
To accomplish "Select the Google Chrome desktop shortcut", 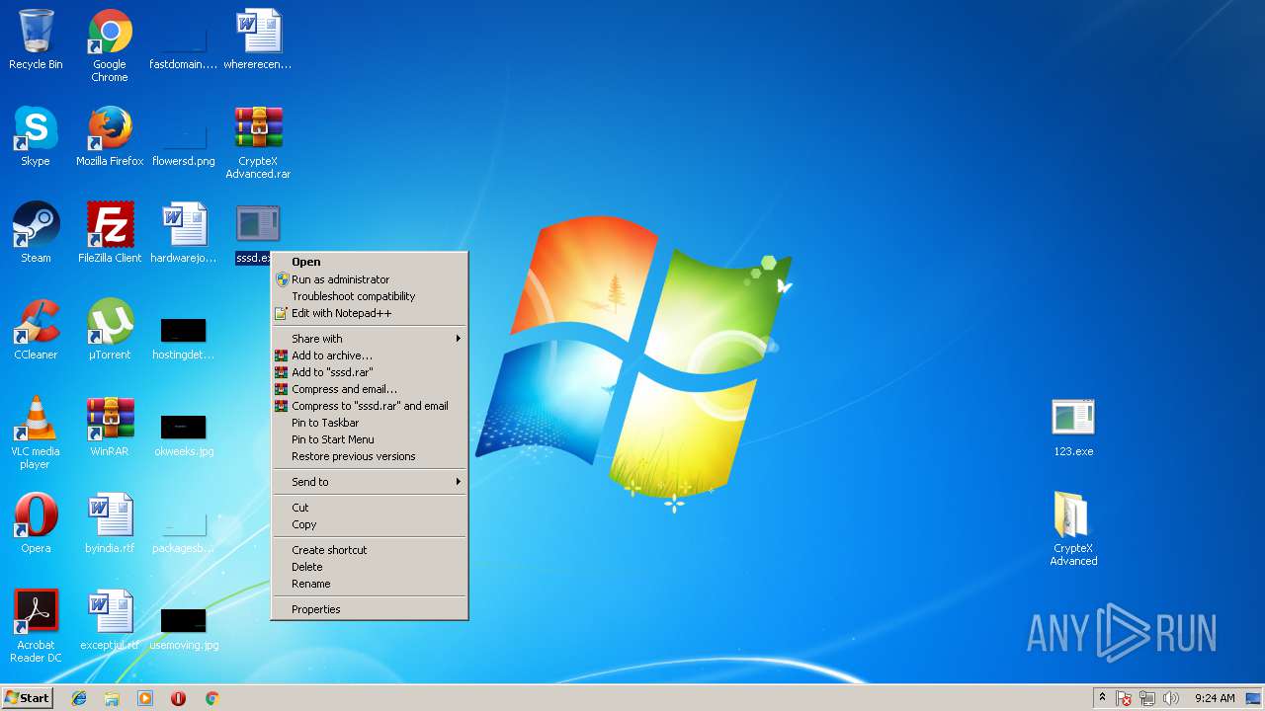I will point(110,32).
